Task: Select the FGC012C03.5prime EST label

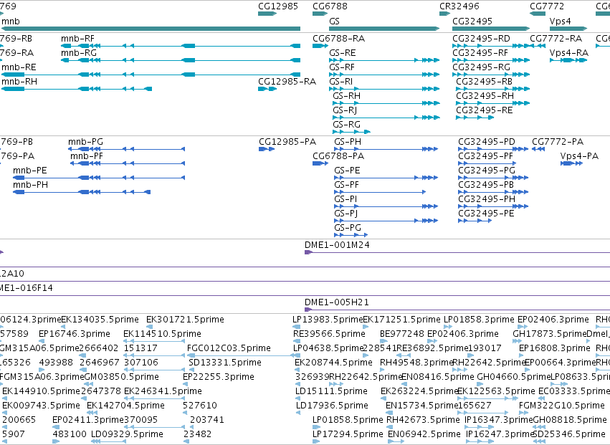Action: click(229, 348)
